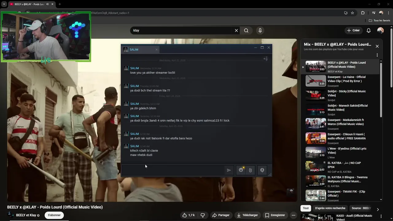
Task: Click the video title BEELY x @KLAY - Poids Lourd
Action: coord(55,207)
